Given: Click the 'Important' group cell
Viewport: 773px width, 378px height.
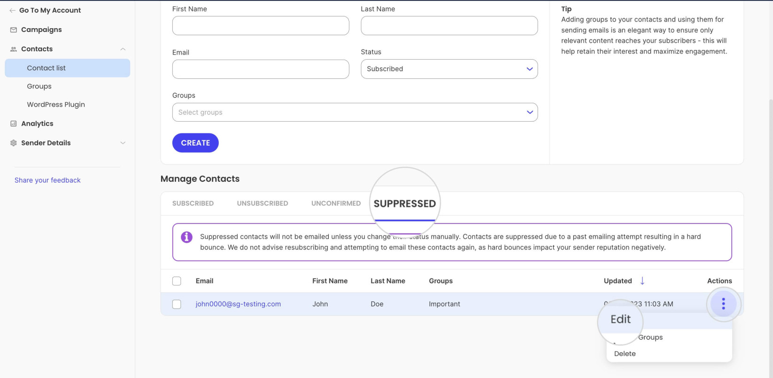Looking at the screenshot, I should click(x=444, y=304).
